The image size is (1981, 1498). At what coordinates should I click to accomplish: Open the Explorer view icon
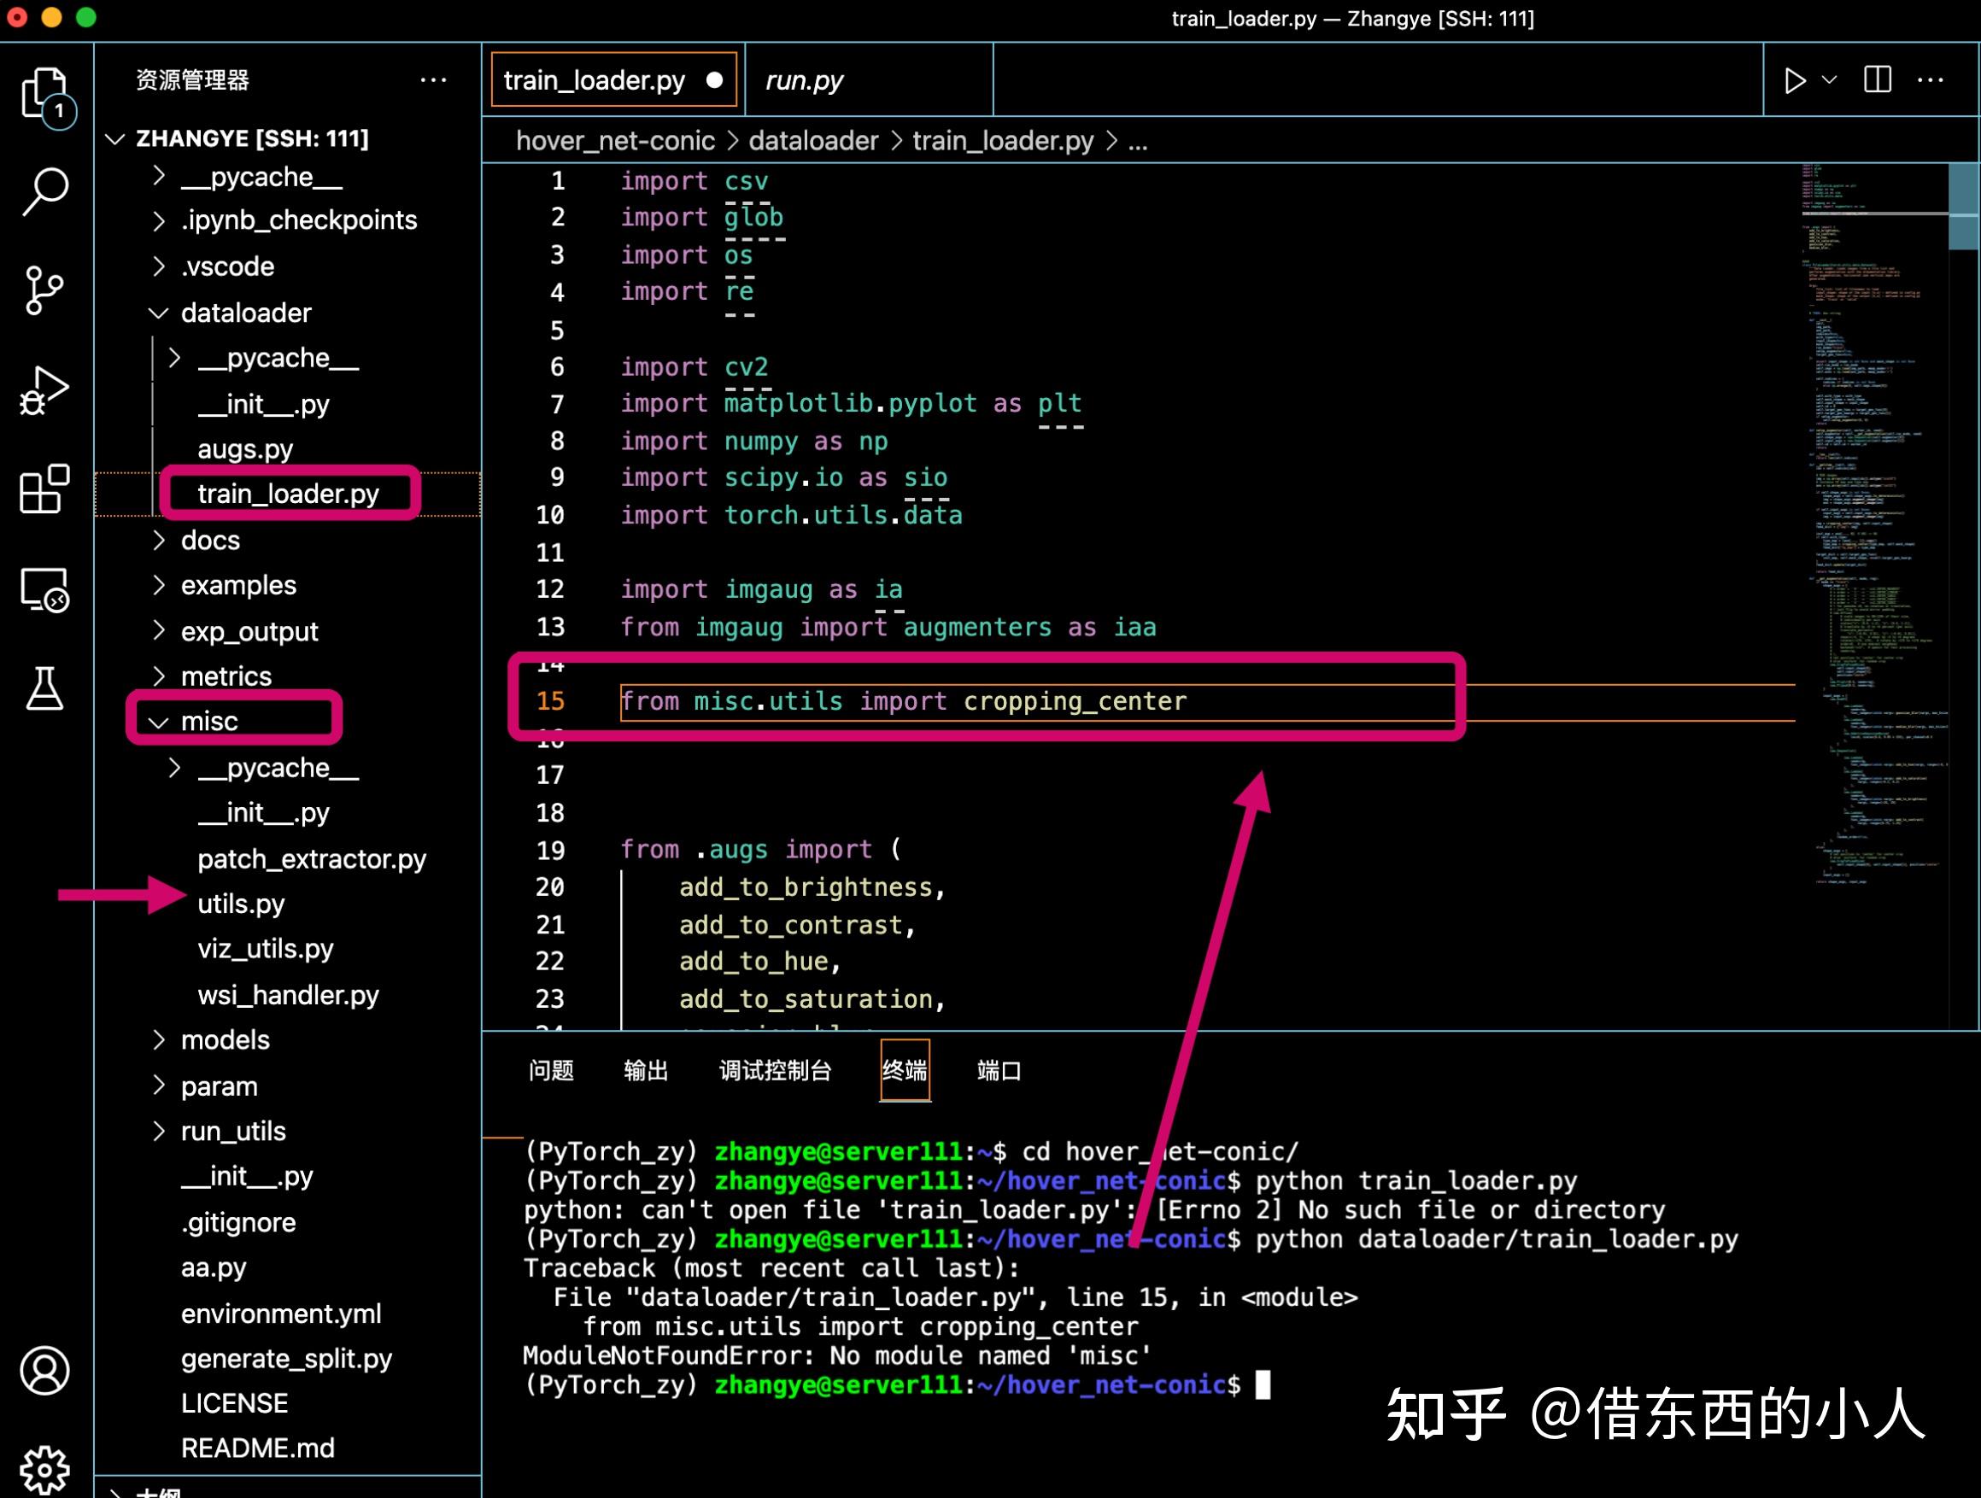pyautogui.click(x=44, y=96)
